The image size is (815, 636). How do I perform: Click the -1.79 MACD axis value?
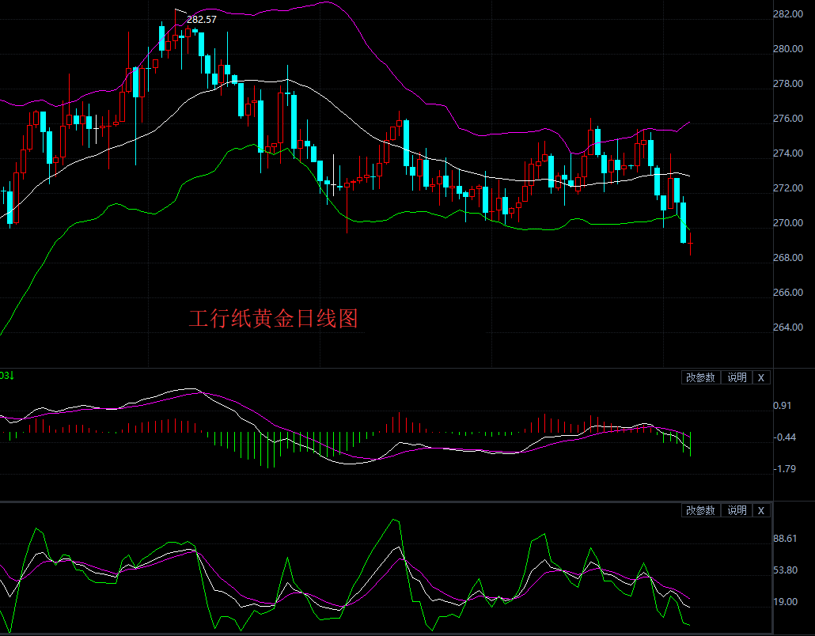click(x=783, y=469)
